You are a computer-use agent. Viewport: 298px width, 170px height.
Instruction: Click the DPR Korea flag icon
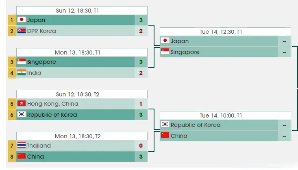(22, 31)
